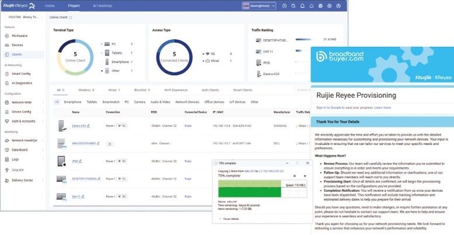454x235 pixels.
Task: Click the plus add icon in header
Action: point(285,6)
